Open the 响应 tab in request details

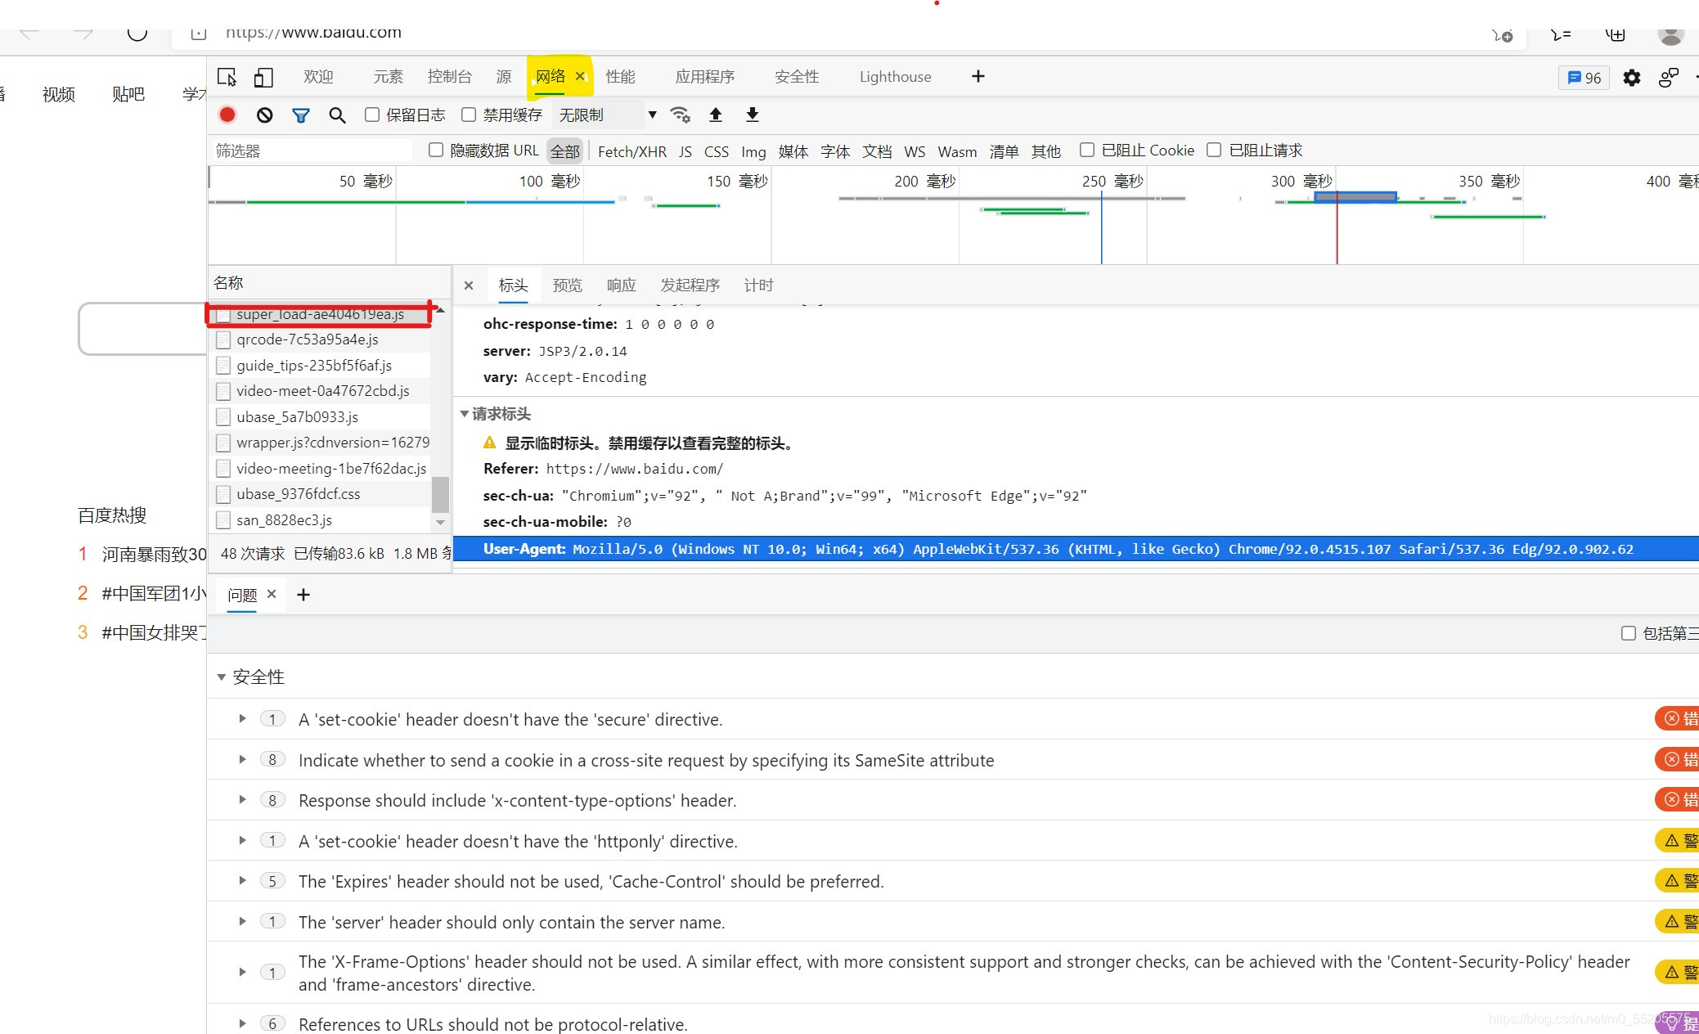click(x=621, y=285)
